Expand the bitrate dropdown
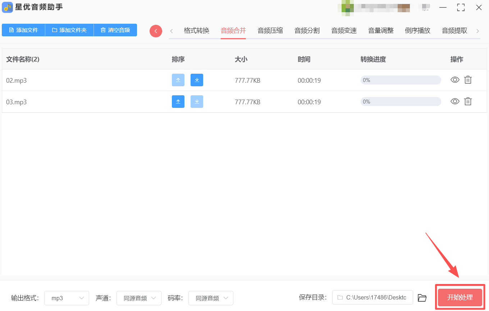489x311 pixels. 211,298
